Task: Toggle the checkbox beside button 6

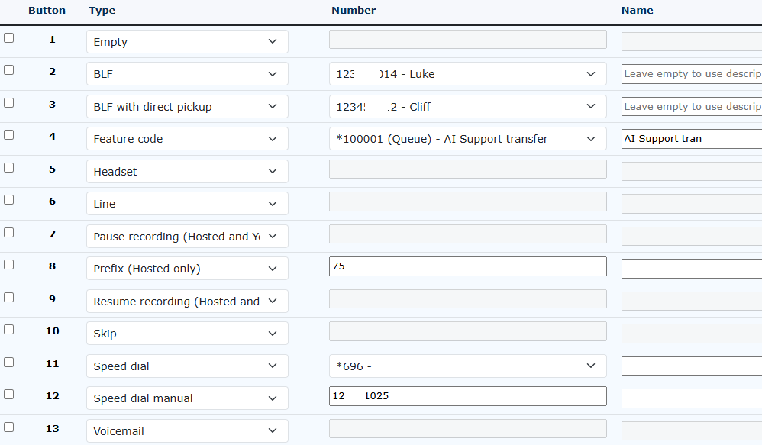Action: [x=9, y=199]
